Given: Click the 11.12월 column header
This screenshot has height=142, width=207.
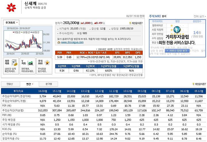Looking at the screenshot, I should (x=114, y=91).
